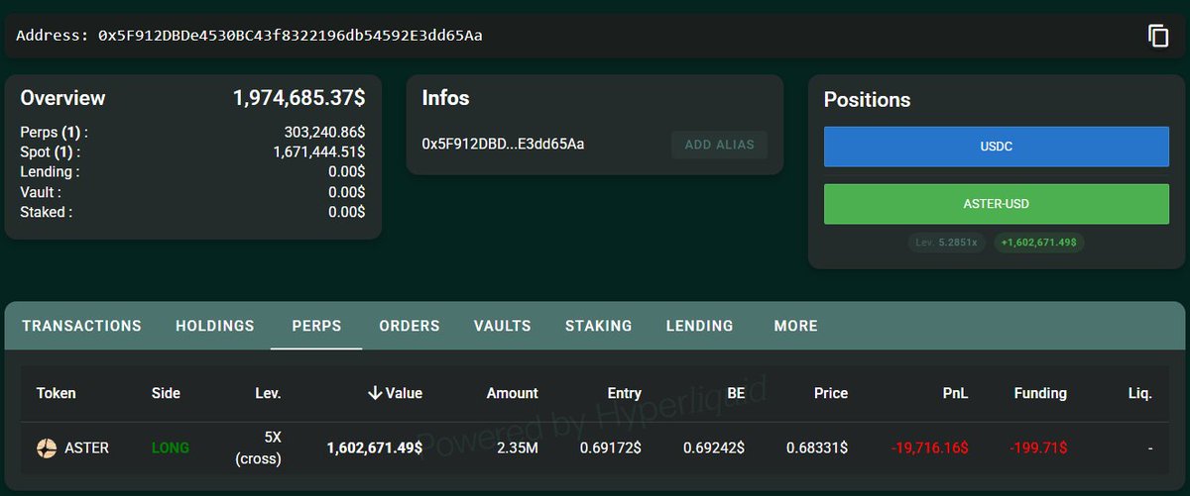This screenshot has width=1190, height=496.
Task: Click the 0.68331$ price cell
Action: pos(817,448)
